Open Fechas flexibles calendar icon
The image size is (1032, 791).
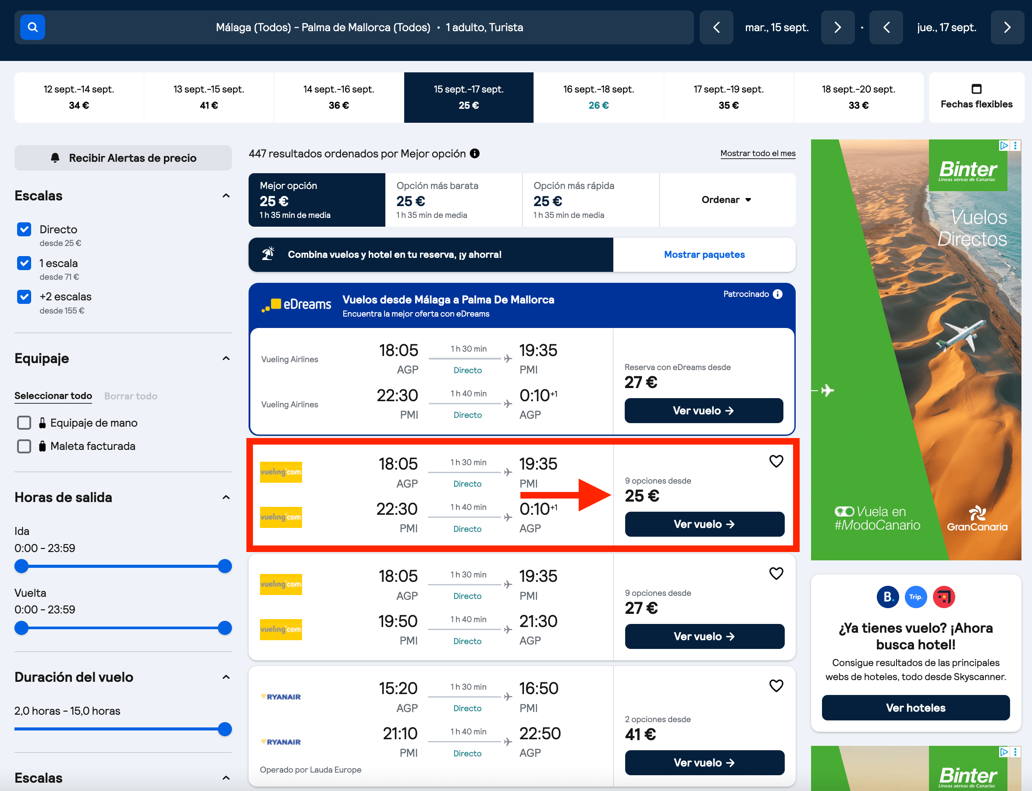tap(976, 89)
